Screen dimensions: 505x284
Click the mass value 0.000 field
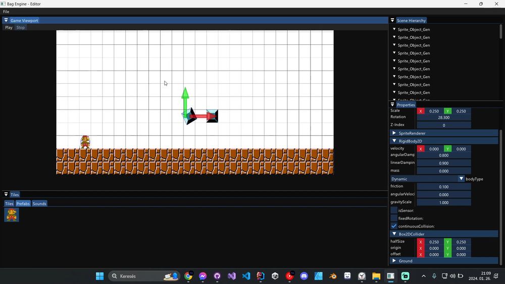[444, 171]
